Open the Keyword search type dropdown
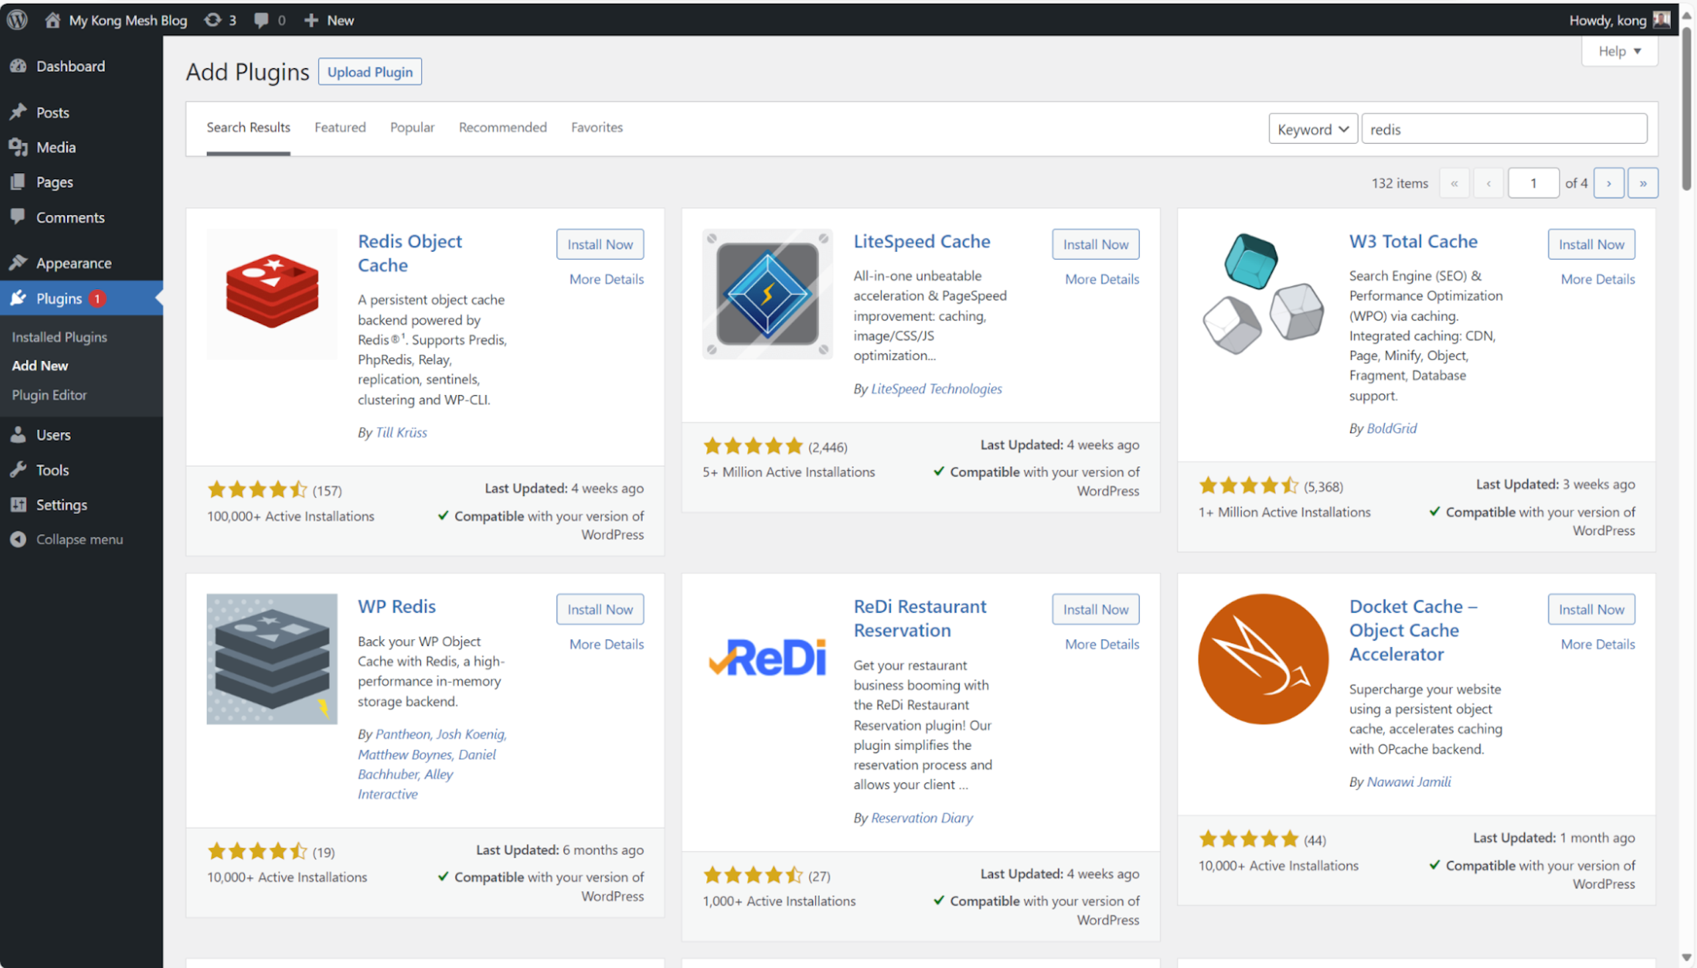1697x968 pixels. [x=1312, y=129]
